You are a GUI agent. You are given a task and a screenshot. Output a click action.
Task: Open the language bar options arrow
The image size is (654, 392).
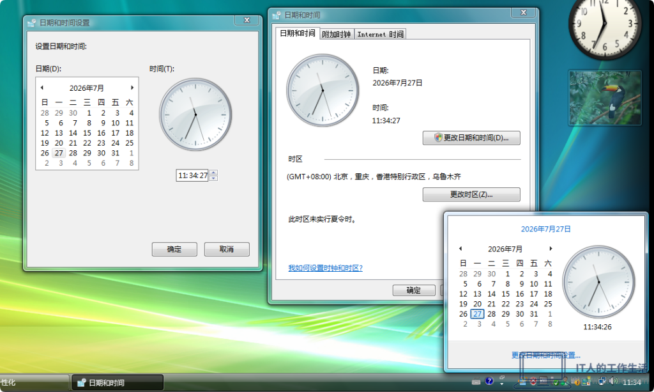pos(502,384)
